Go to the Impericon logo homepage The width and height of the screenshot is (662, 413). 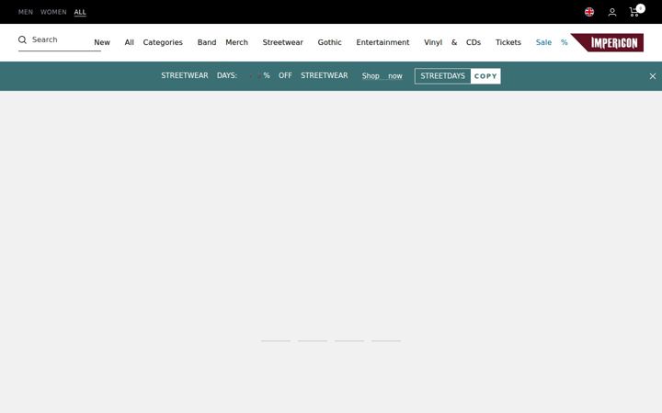(607, 42)
